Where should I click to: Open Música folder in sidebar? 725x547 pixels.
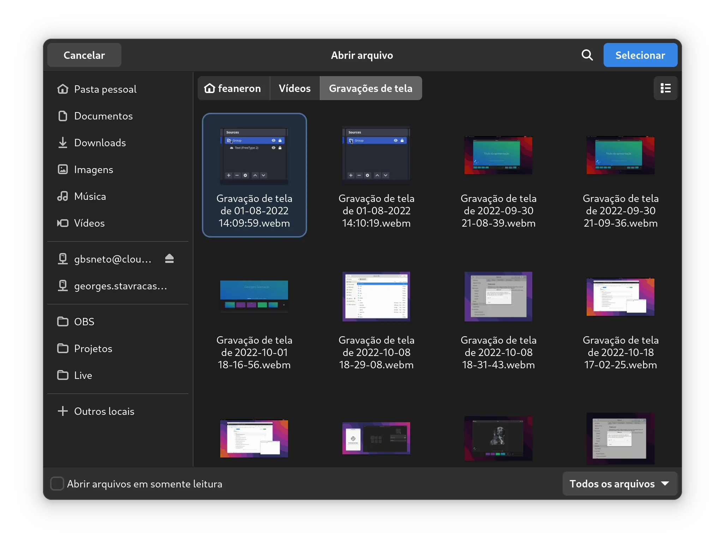(90, 196)
